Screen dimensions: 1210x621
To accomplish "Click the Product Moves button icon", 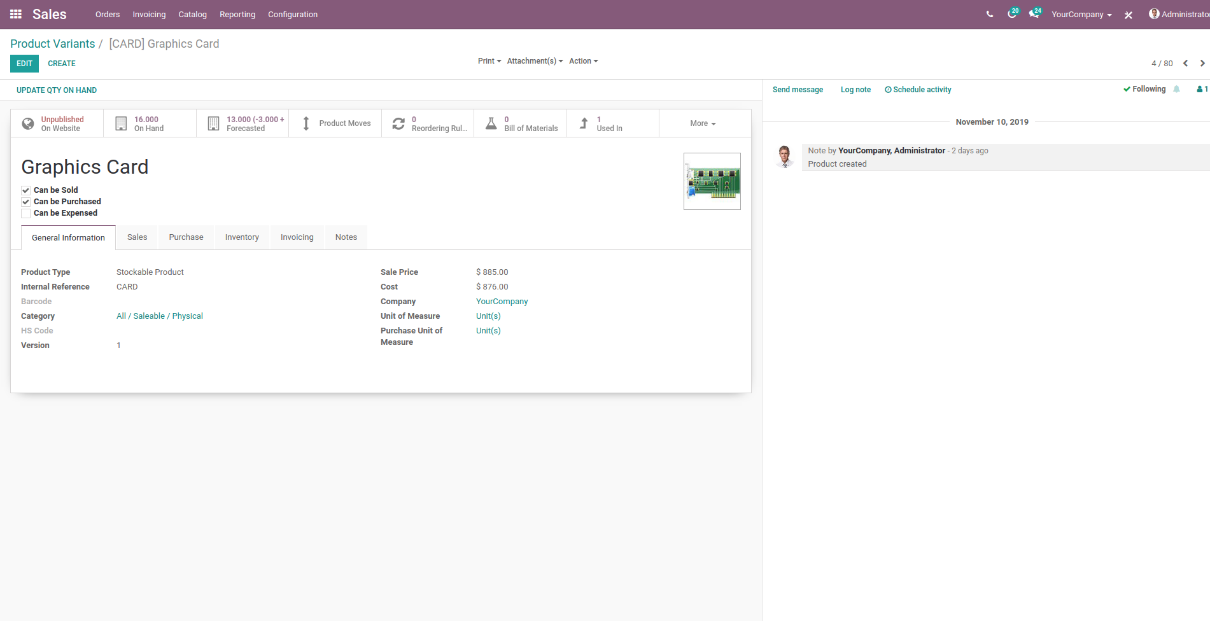I will [x=306, y=123].
